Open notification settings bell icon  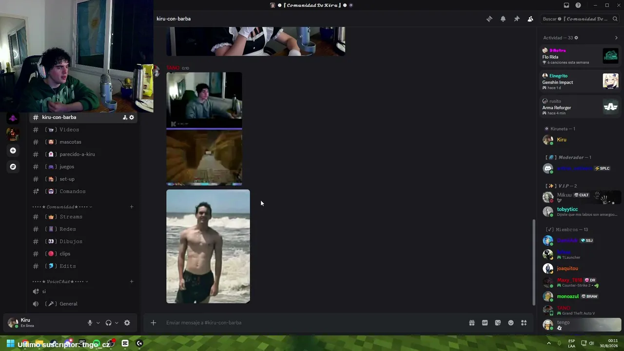coord(503,19)
